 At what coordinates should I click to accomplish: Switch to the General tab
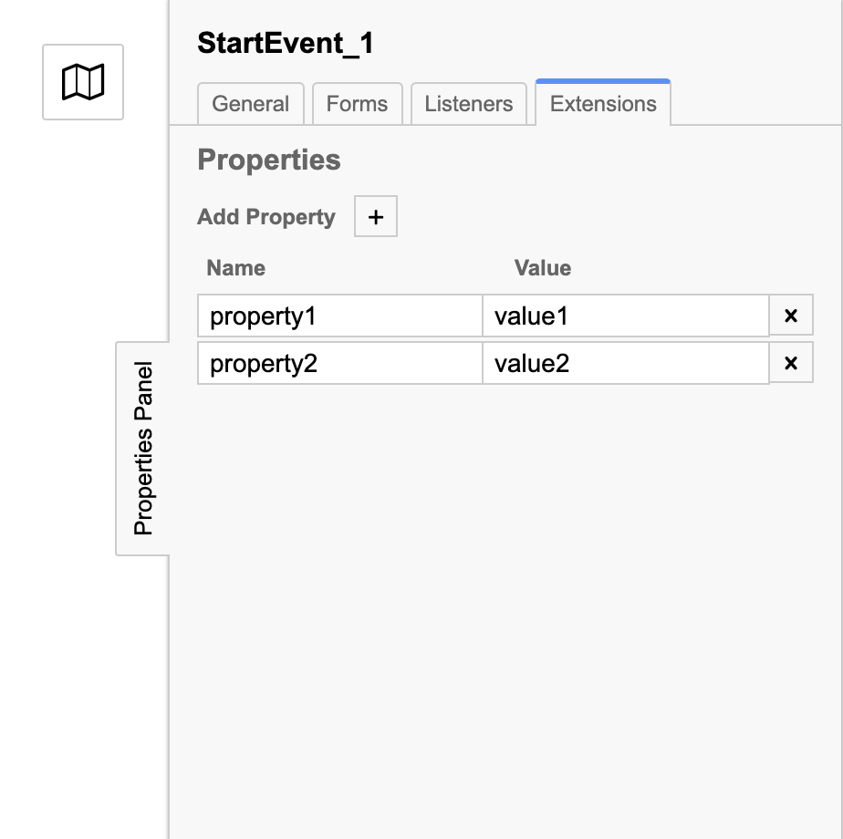[250, 104]
